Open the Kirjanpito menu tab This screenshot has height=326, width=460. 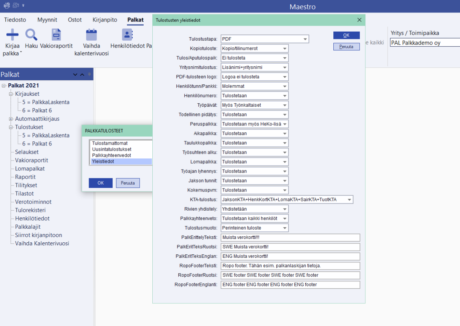[x=105, y=20]
